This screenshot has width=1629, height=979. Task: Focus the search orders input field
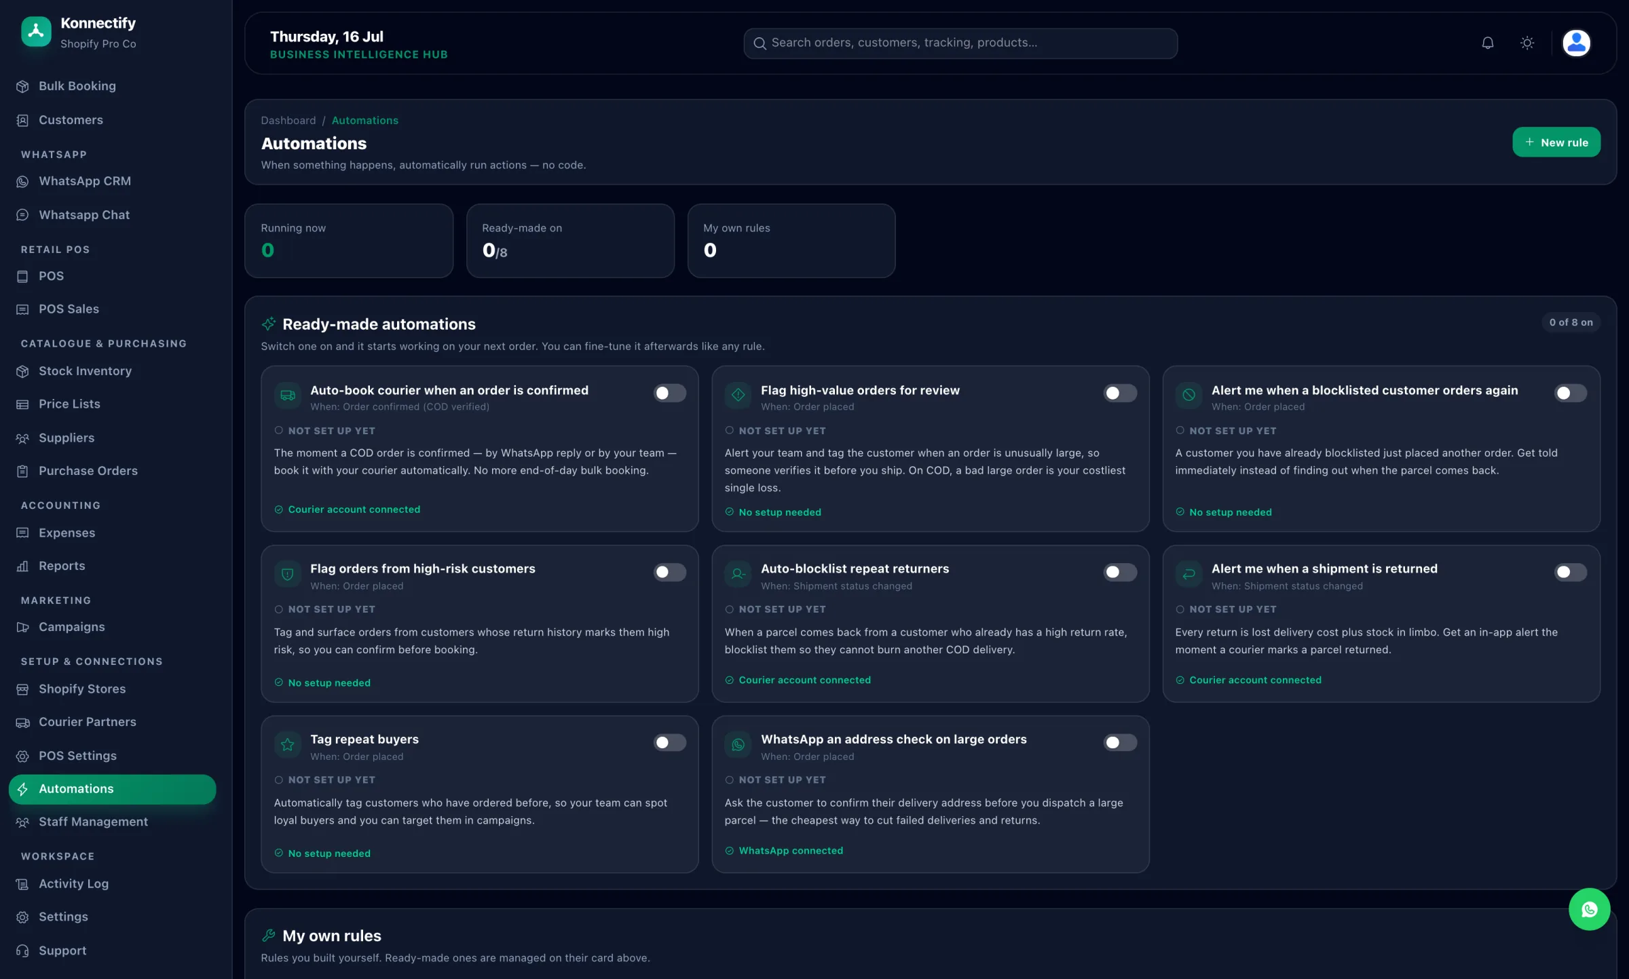960,43
